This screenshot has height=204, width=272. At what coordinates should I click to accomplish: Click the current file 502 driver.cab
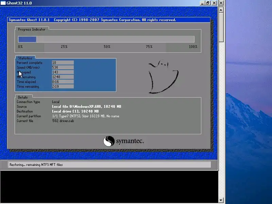(63, 121)
